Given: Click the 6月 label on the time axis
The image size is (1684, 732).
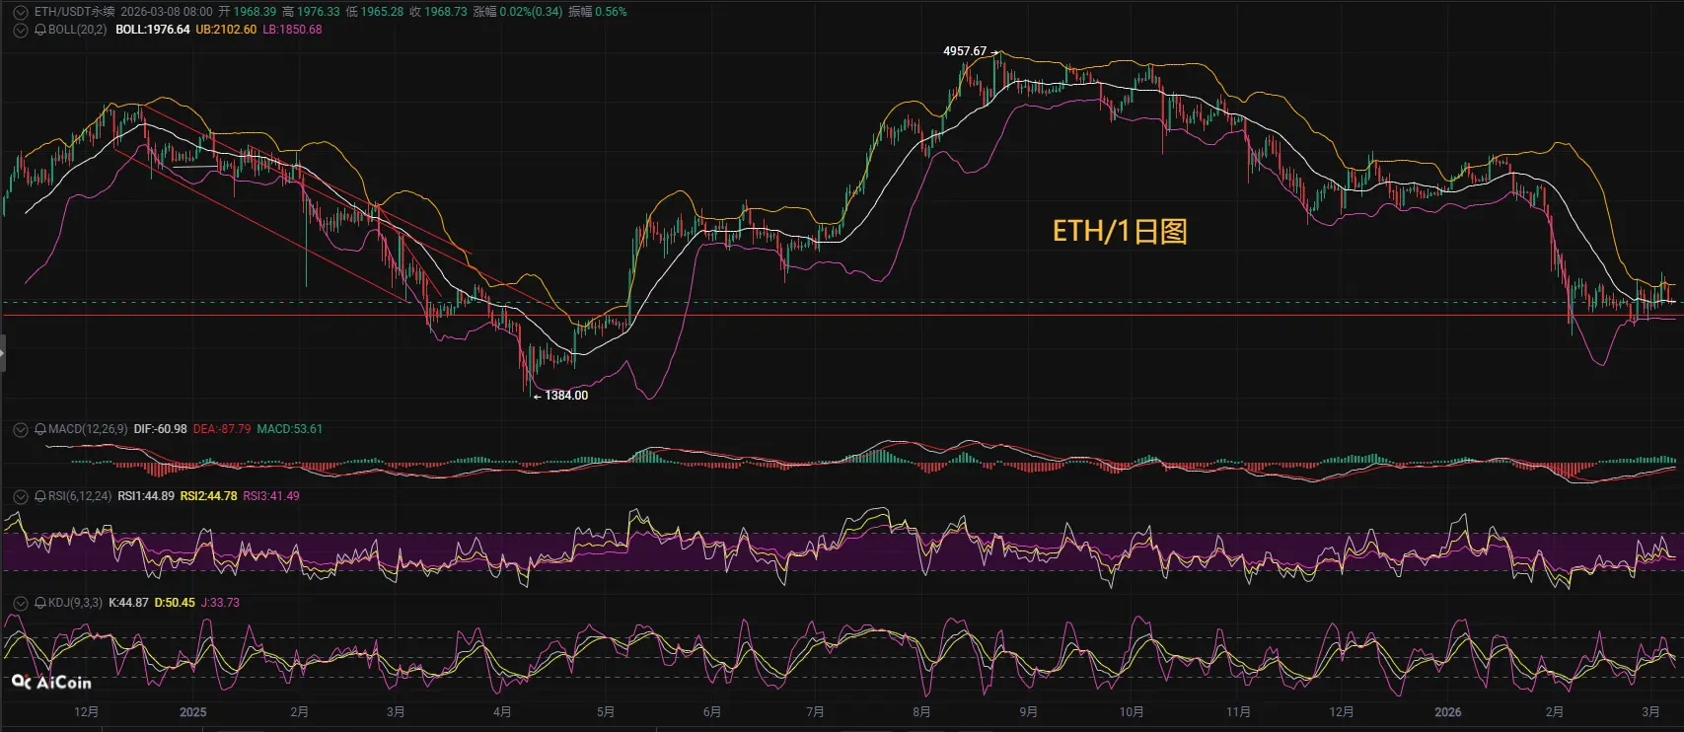Looking at the screenshot, I should click(x=711, y=712).
